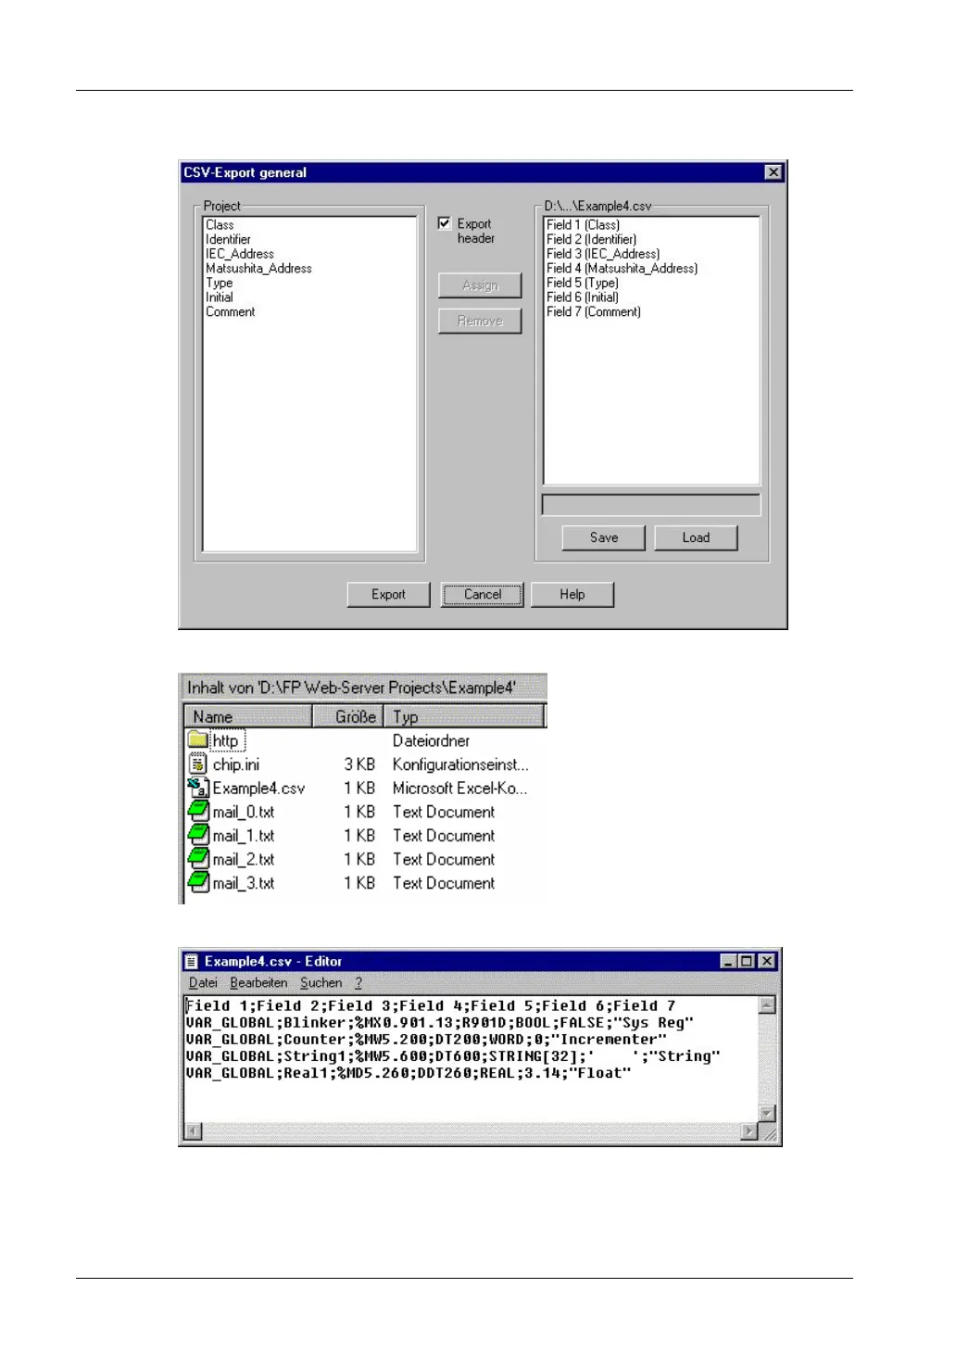Viewport: 956px width, 1351px height.
Task: Click the mail_2.txt file icon
Action: pos(198,859)
